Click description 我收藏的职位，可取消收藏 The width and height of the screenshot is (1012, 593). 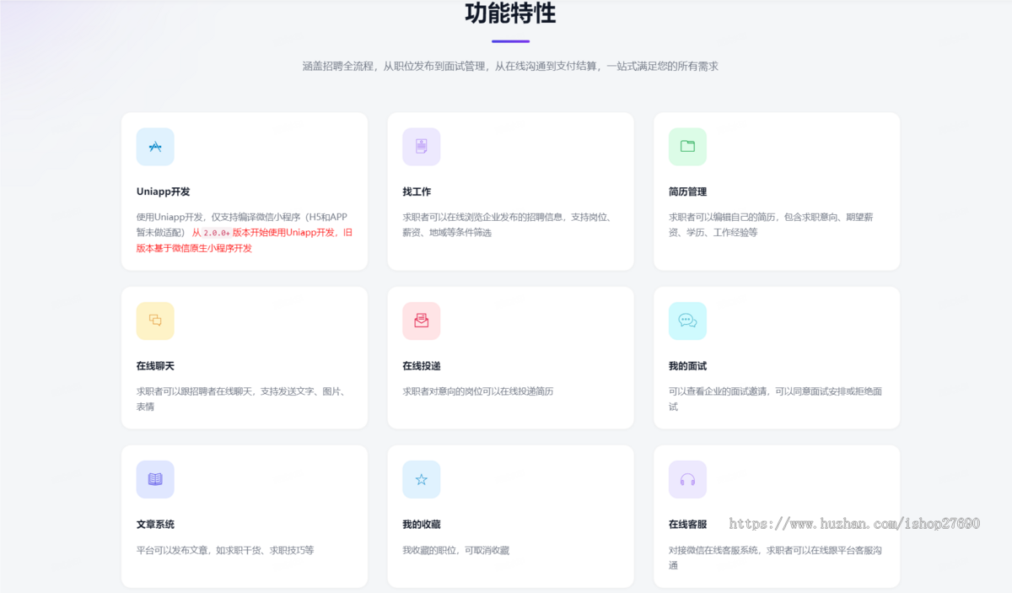tap(455, 550)
